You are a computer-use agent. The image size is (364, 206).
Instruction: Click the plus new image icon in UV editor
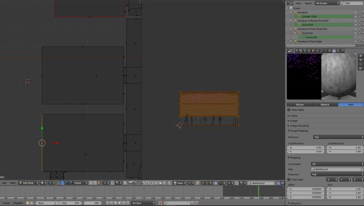(x=156, y=183)
